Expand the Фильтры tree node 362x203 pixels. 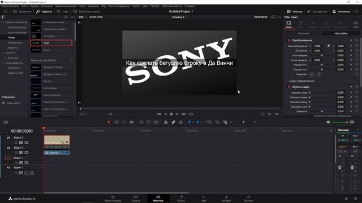click(x=5, y=58)
